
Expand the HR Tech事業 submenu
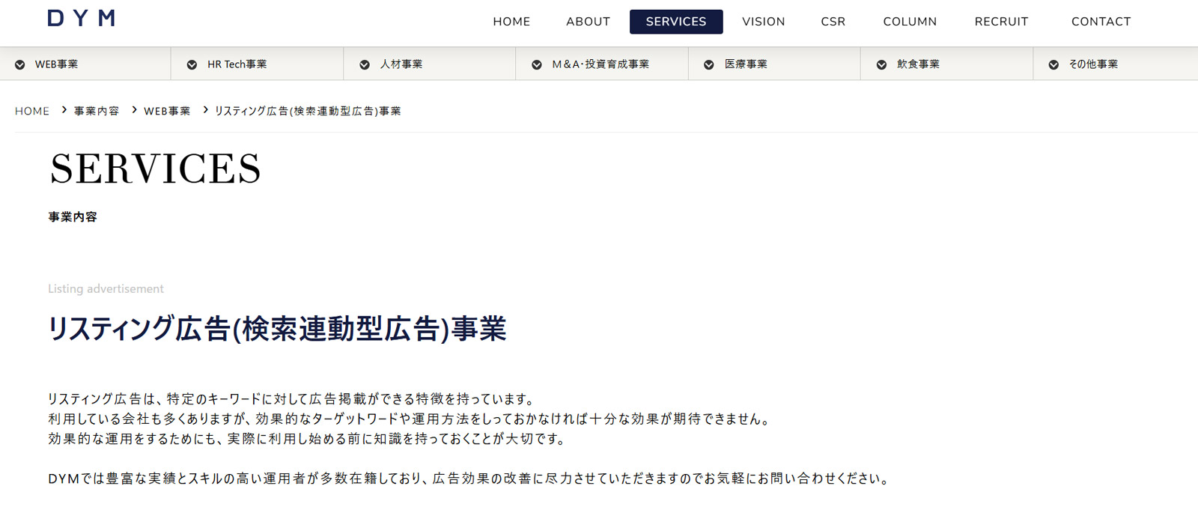(258, 64)
